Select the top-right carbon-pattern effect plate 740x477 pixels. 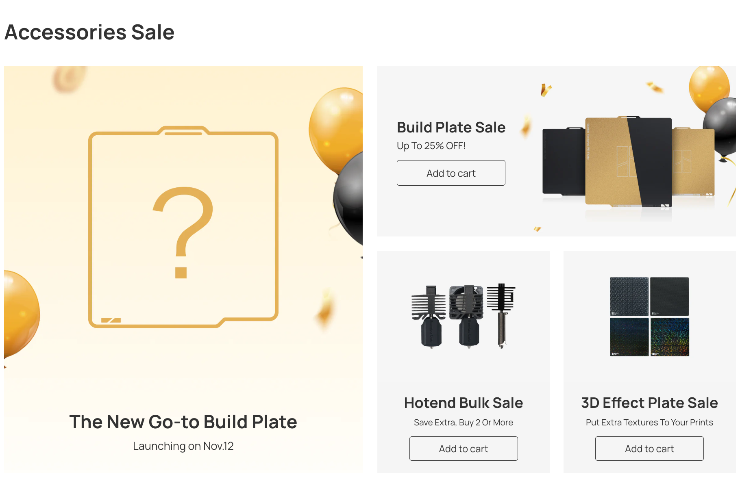point(669,297)
